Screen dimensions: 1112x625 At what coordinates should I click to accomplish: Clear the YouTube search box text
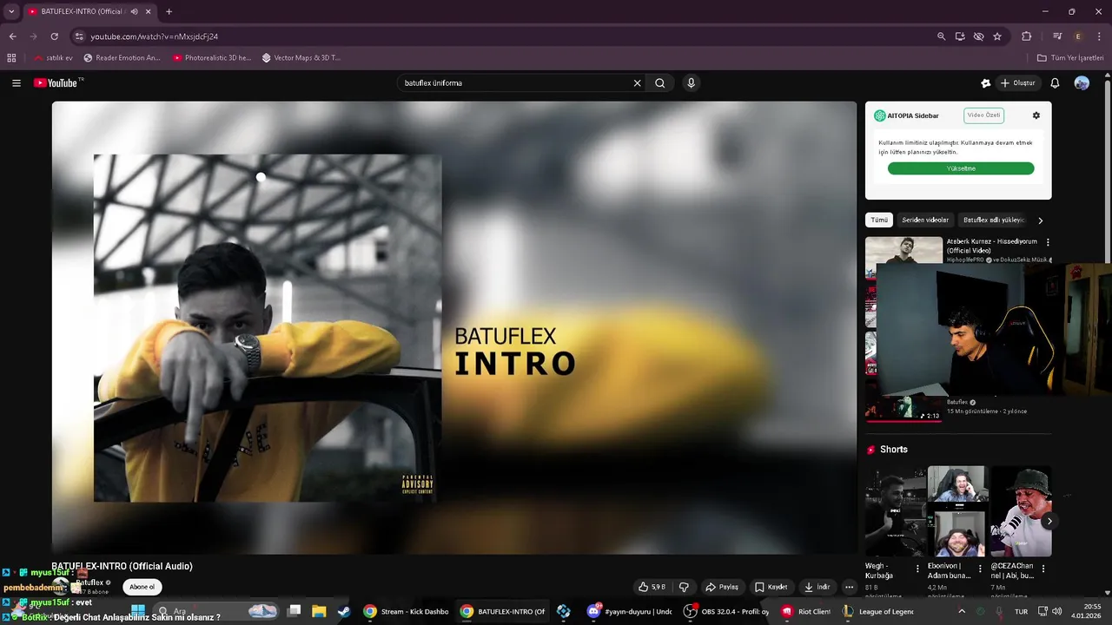tap(637, 83)
